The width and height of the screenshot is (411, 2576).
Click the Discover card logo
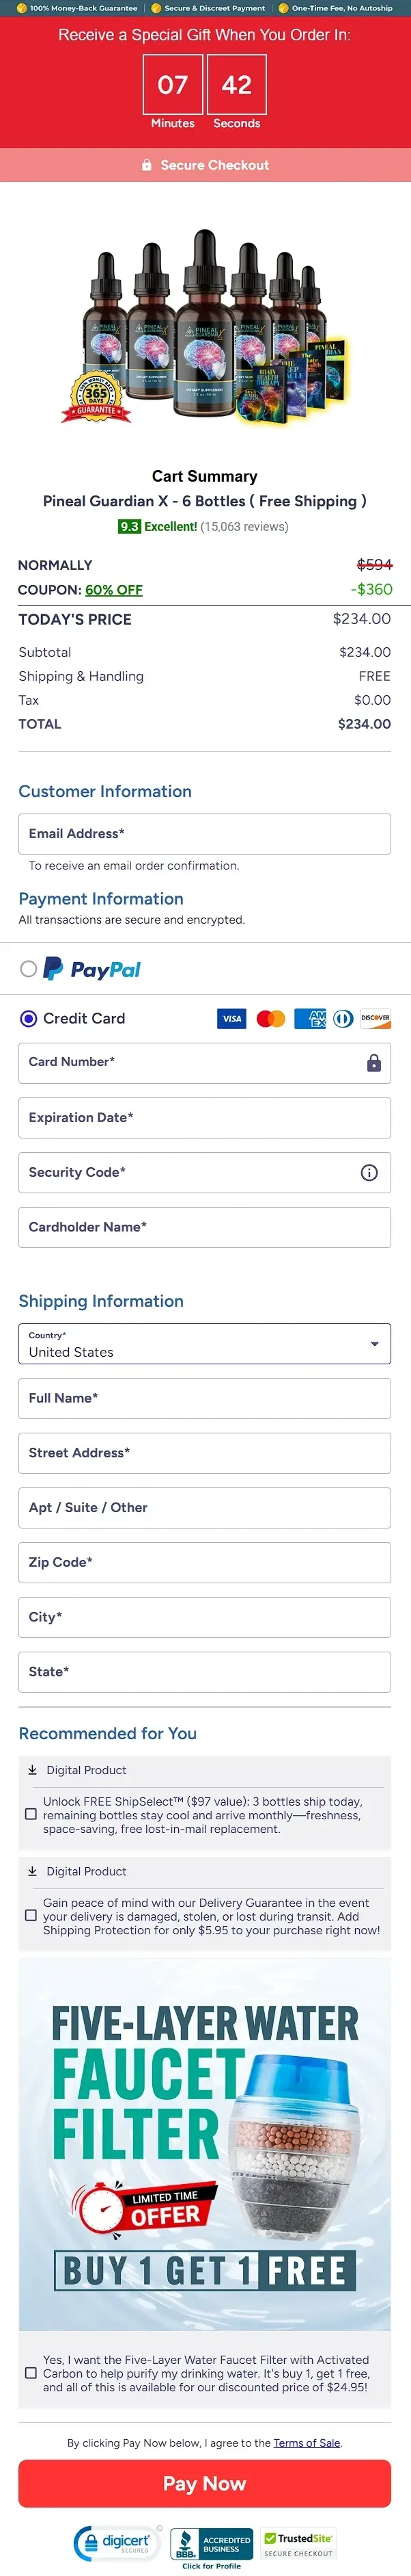coord(375,1018)
